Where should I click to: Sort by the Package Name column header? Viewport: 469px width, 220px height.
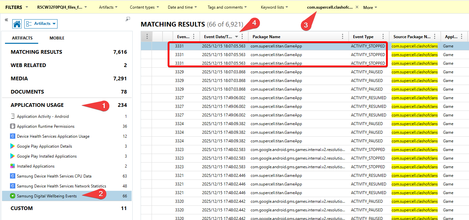point(266,37)
